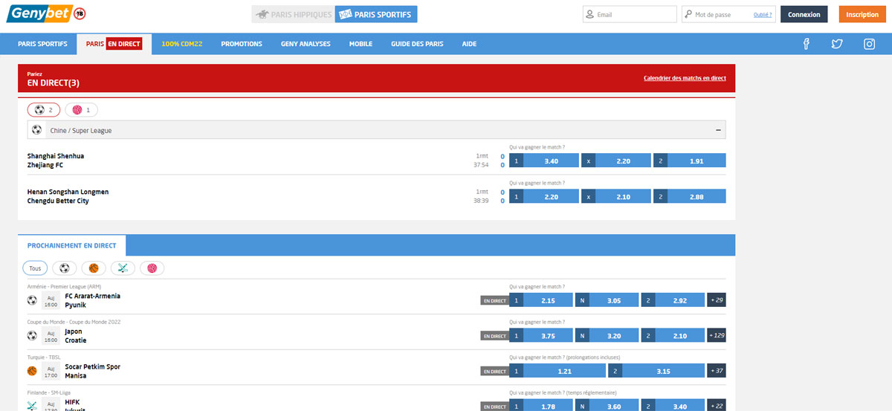Open the Instagram page icon
Image resolution: width=892 pixels, height=411 pixels.
point(869,44)
